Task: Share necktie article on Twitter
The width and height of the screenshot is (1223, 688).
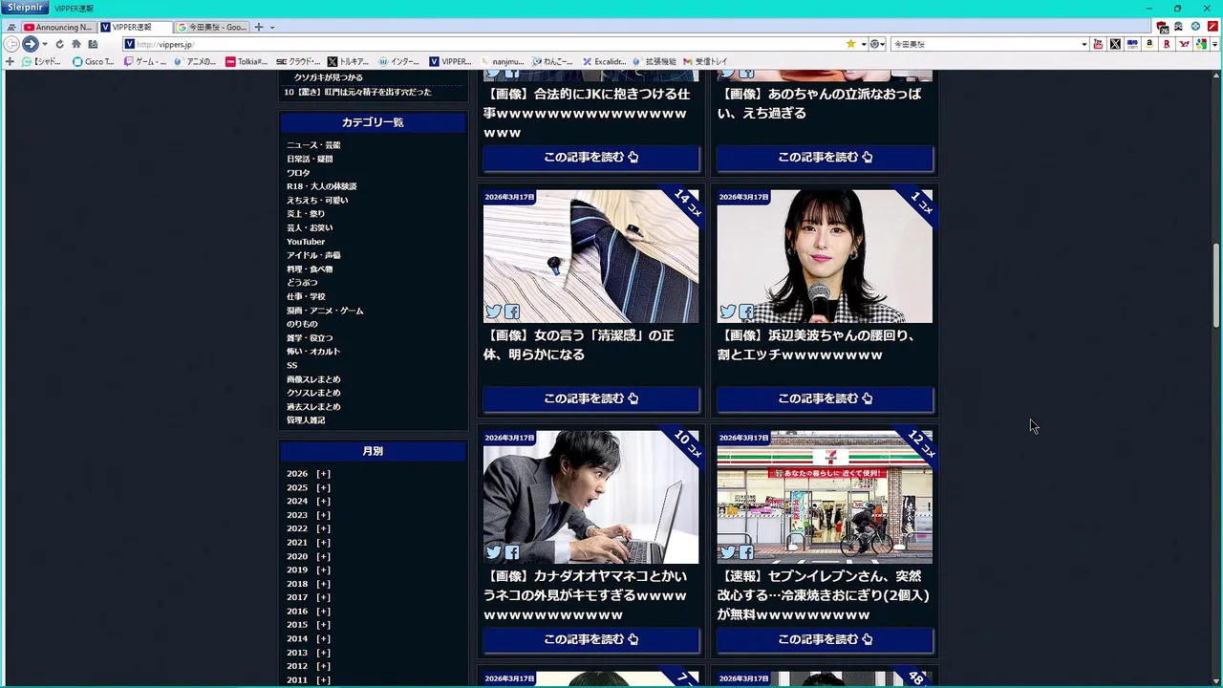Action: (x=493, y=312)
